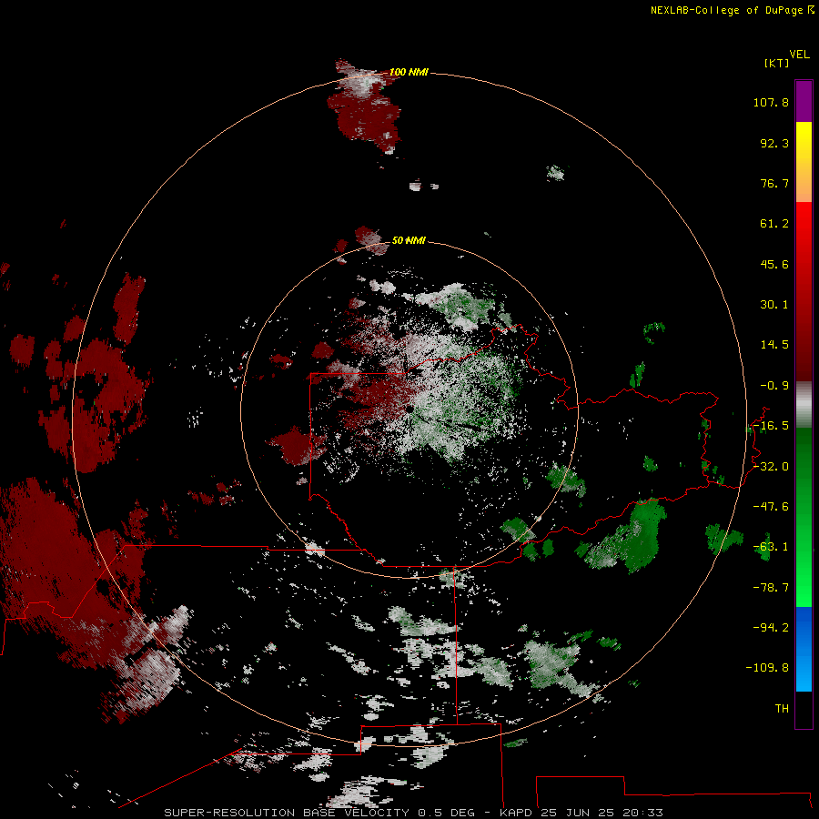
Task: Click the blue segment of the color bar
Action: 804,649
